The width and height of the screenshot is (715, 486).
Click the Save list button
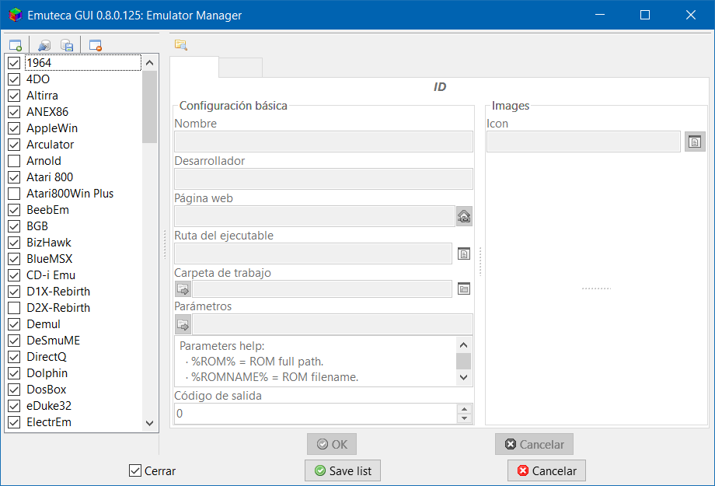[x=343, y=470]
